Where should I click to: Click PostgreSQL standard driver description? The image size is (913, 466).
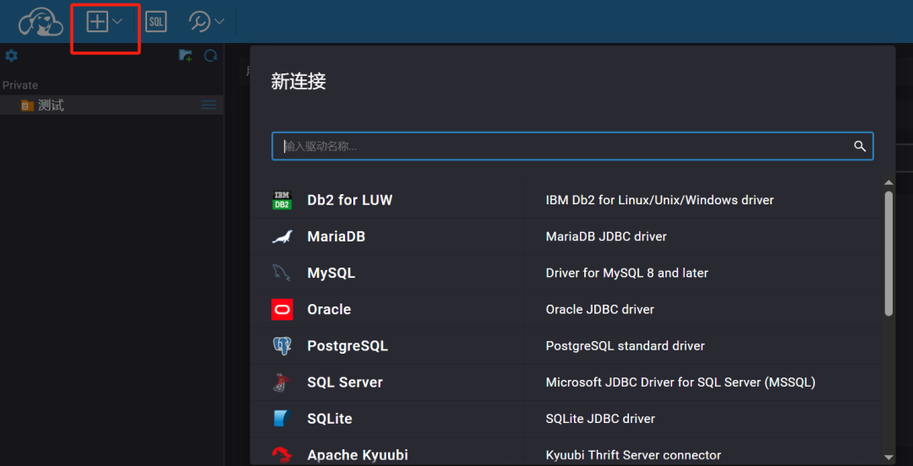pyautogui.click(x=626, y=346)
